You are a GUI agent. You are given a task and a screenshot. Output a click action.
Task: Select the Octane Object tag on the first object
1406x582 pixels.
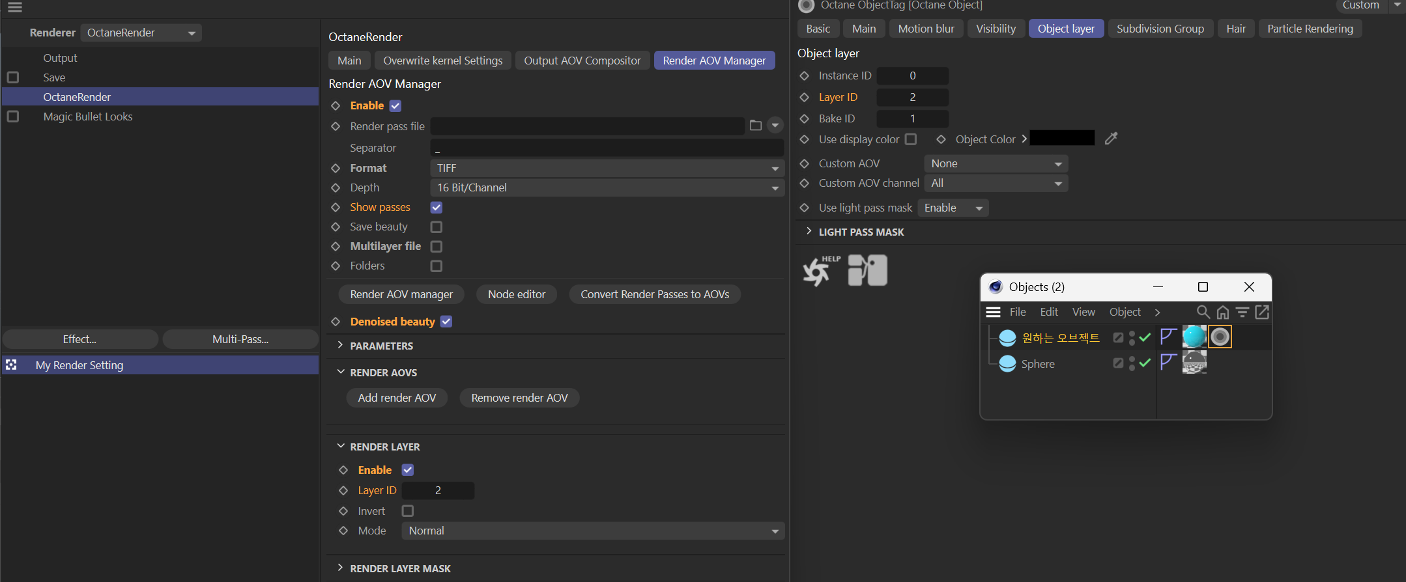1220,337
